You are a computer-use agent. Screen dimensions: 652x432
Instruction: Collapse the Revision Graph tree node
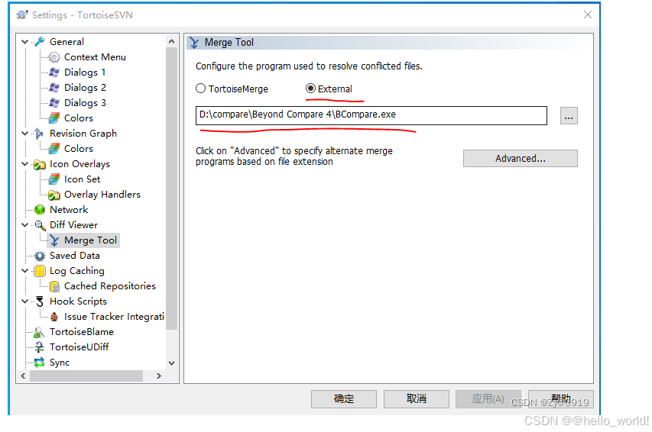[x=24, y=134]
